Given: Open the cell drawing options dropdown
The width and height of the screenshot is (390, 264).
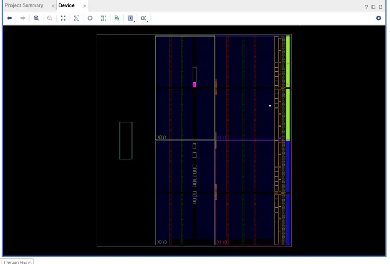Looking at the screenshot, I should pyautogui.click(x=130, y=18).
